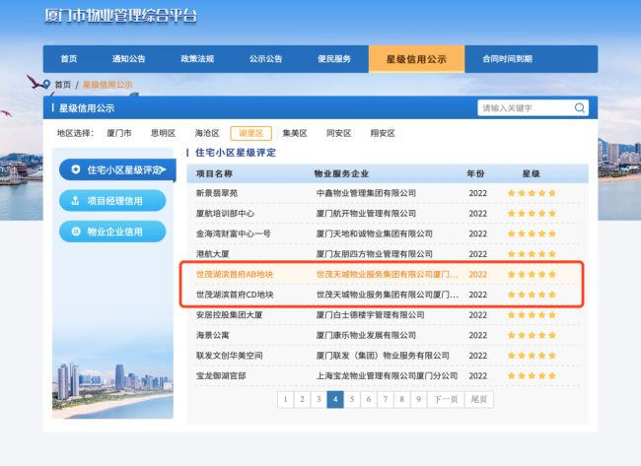Click 下一页 next page button
Image resolution: width=641 pixels, height=466 pixels.
pyautogui.click(x=446, y=399)
